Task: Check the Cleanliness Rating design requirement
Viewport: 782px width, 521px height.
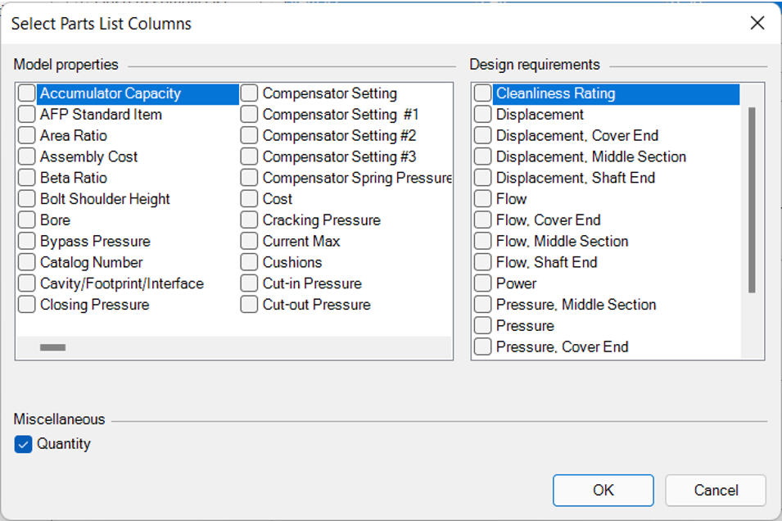Action: (x=483, y=93)
